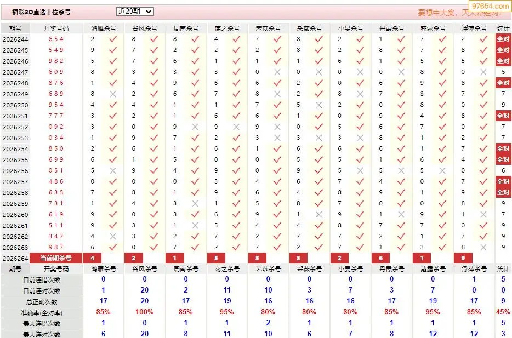
Task: Click red kill number 8 under 采薇杀号
Action: coord(298,258)
